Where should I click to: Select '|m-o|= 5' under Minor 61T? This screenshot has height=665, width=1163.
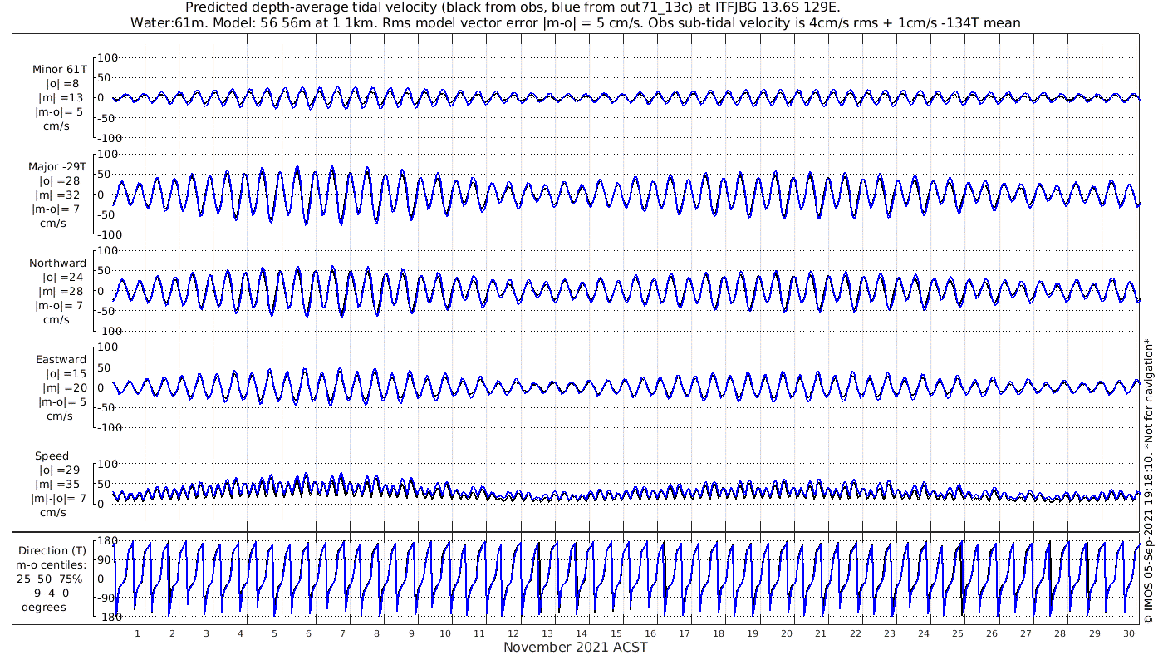click(x=59, y=112)
